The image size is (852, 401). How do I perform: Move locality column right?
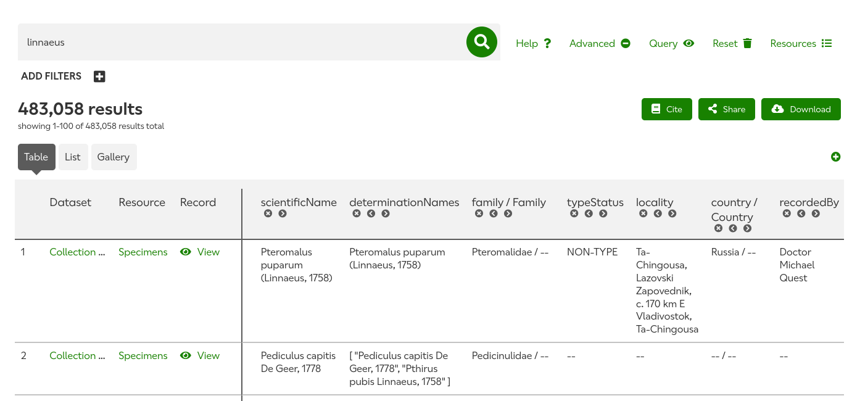pyautogui.click(x=672, y=213)
